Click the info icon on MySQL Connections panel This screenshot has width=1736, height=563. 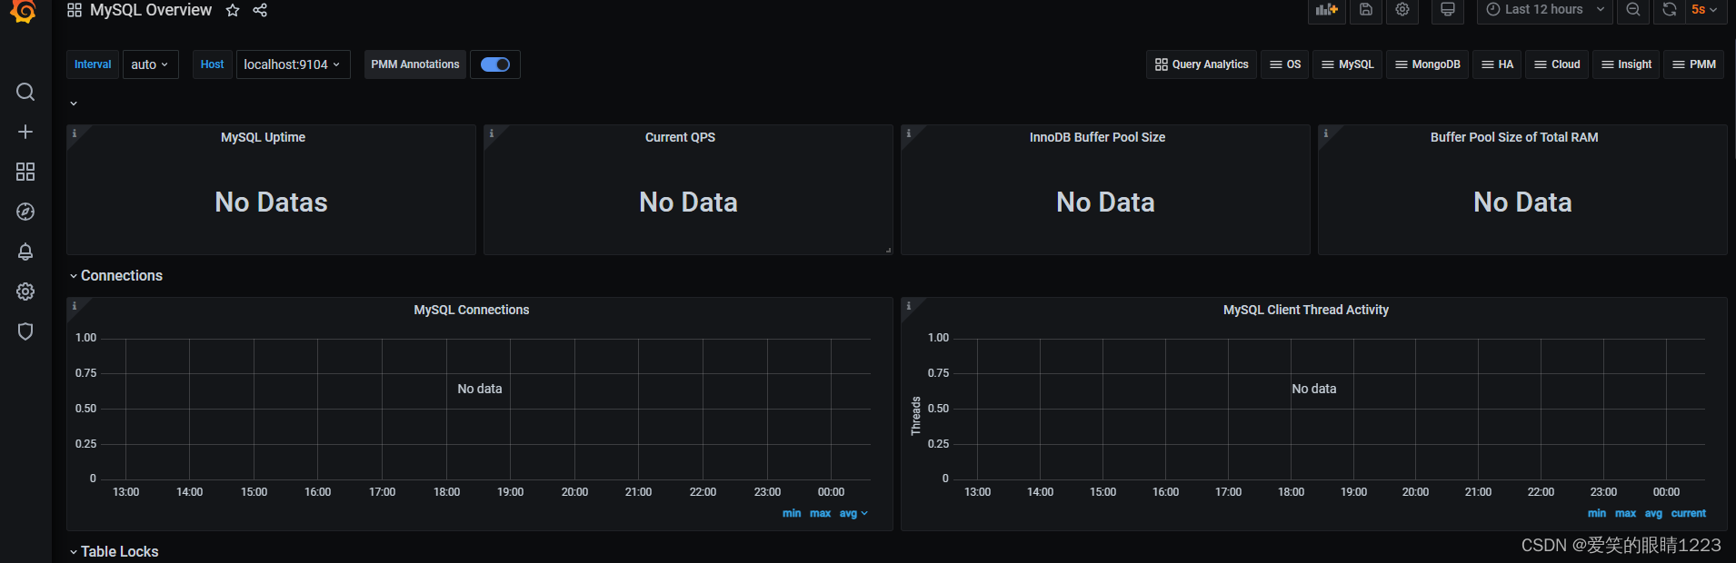[x=75, y=306]
